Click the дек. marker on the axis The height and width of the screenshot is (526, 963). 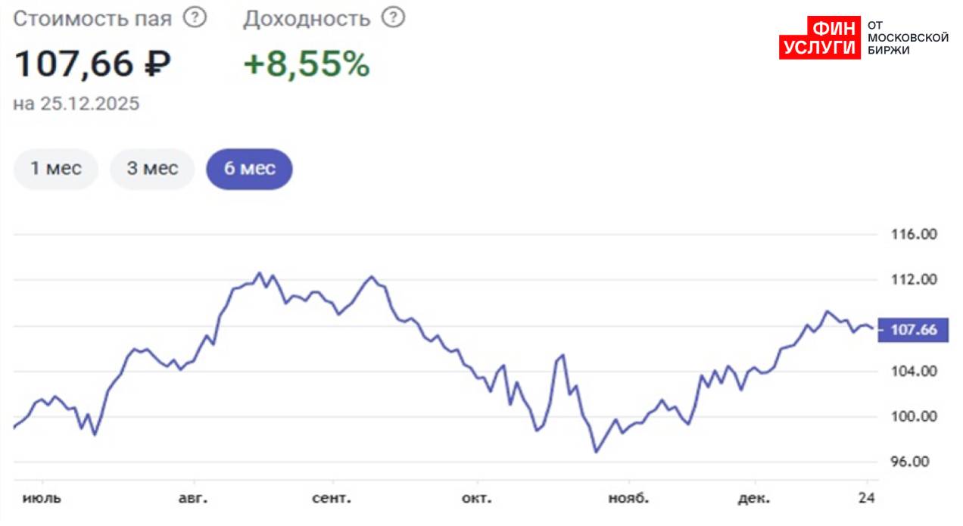(754, 499)
